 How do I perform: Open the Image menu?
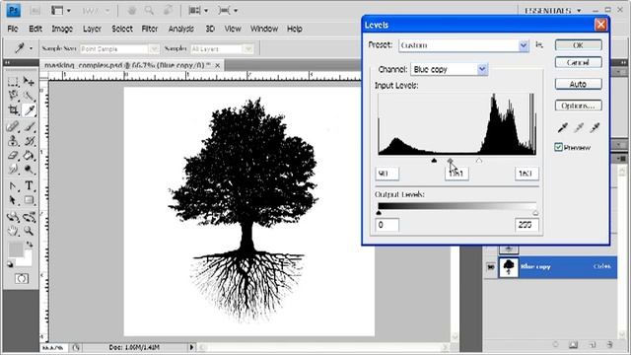pos(62,29)
